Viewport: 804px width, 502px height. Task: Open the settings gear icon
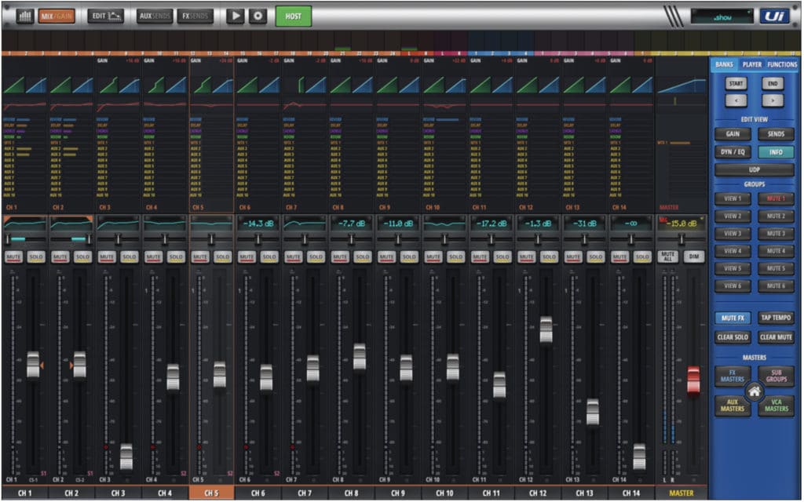(x=258, y=16)
